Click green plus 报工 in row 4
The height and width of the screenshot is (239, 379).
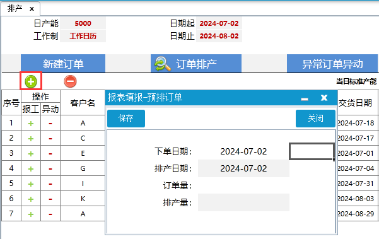click(31, 168)
